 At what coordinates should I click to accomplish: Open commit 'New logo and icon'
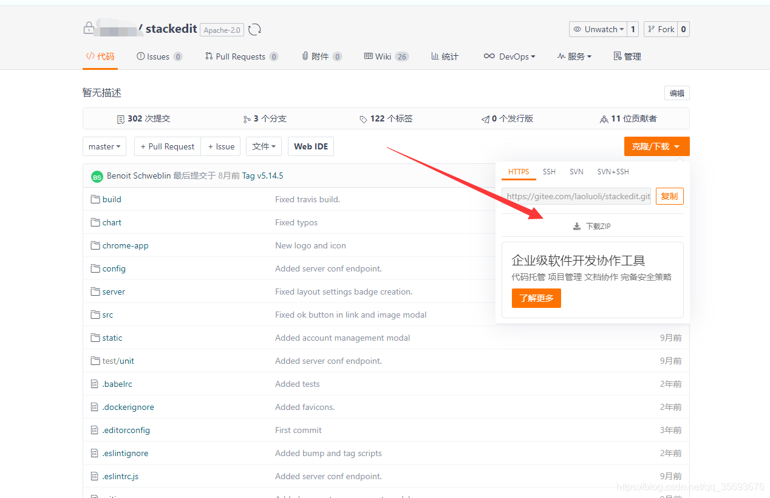click(x=310, y=245)
